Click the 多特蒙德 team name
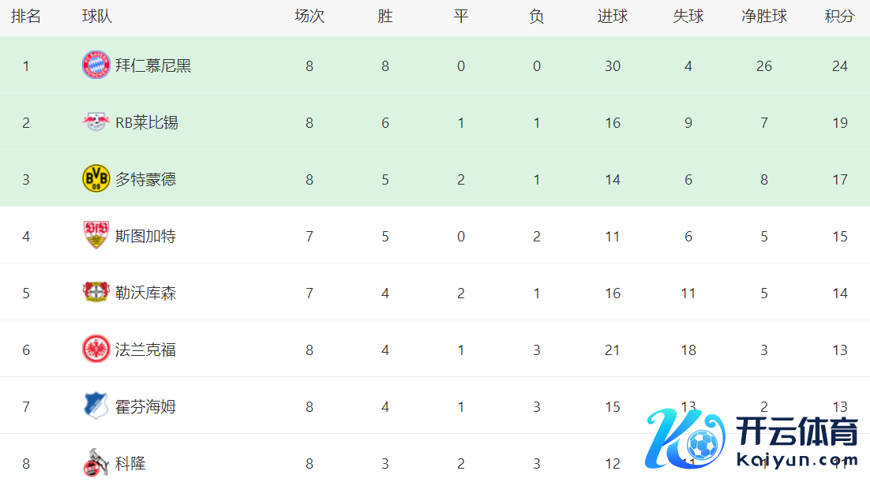Screen dimensions: 870x486 pos(146,179)
